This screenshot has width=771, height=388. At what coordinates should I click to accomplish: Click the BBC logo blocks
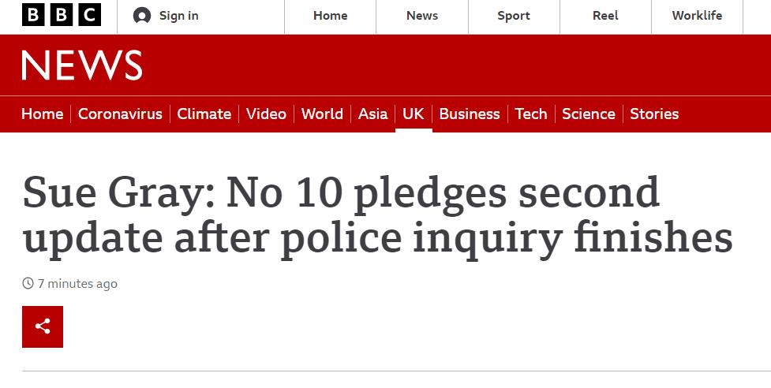(x=62, y=15)
